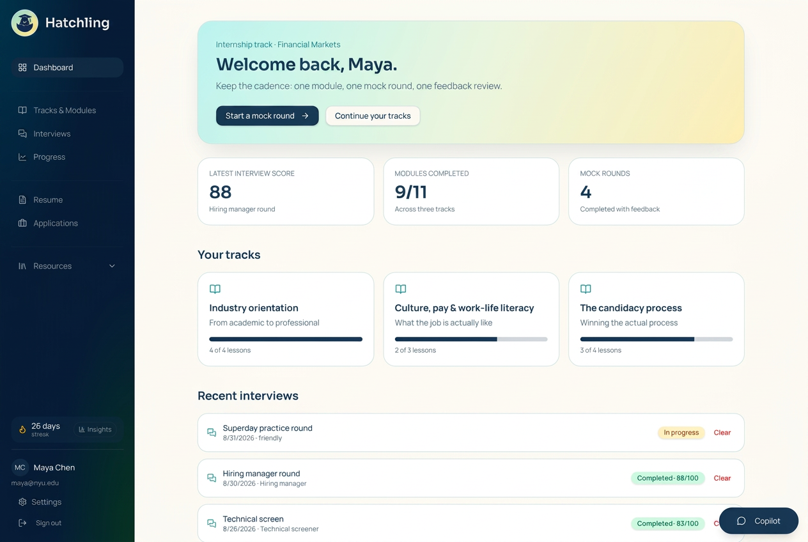Go to Tracks & Modules
Viewport: 808px width, 542px height.
point(67,111)
